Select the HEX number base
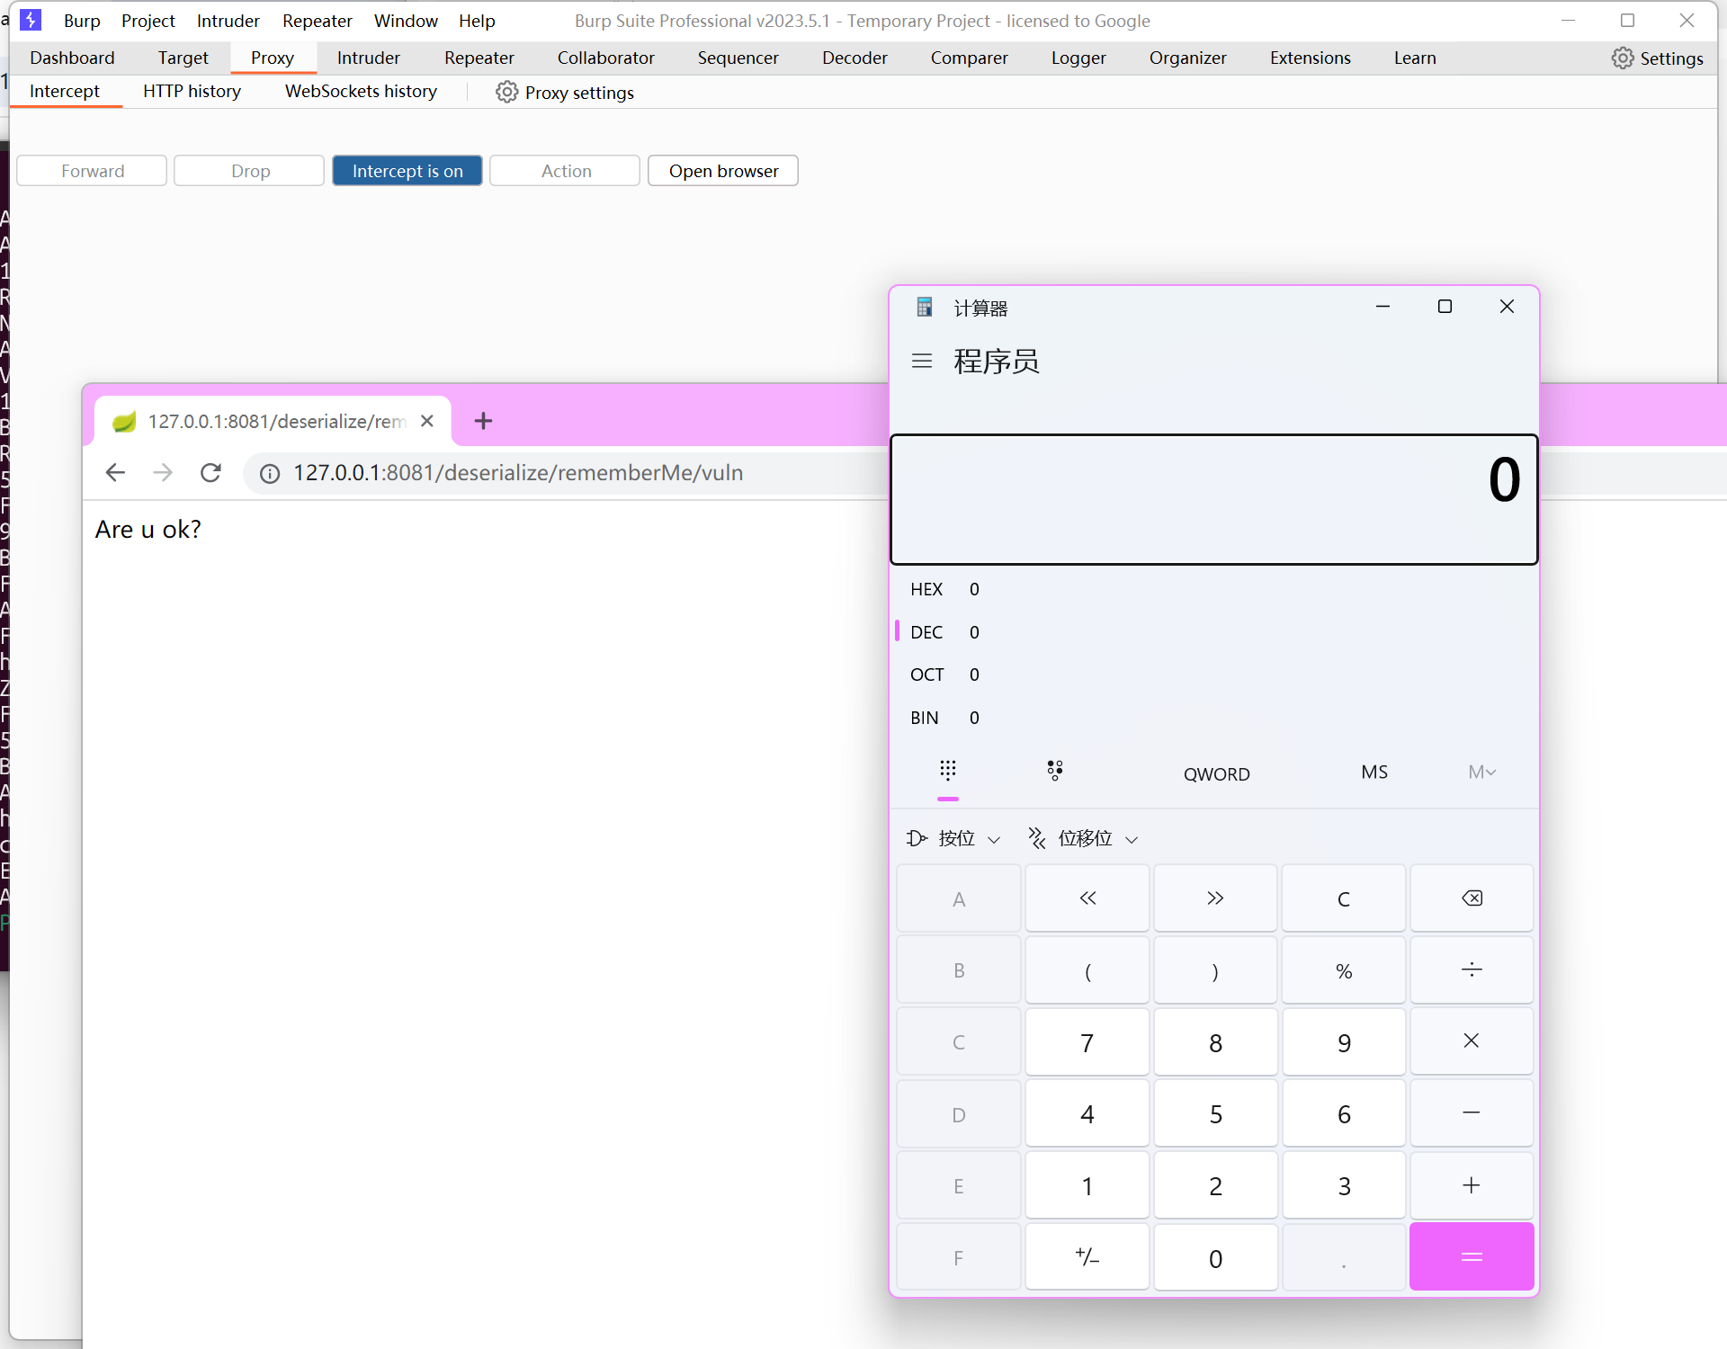The image size is (1727, 1349). tap(926, 589)
